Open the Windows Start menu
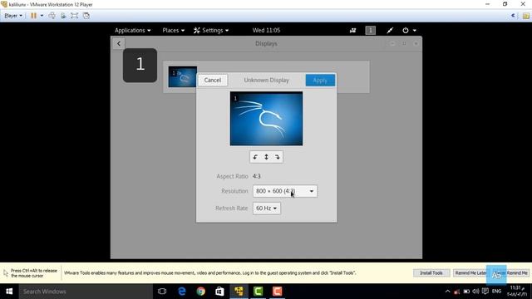The width and height of the screenshot is (532, 299). pyautogui.click(x=9, y=292)
